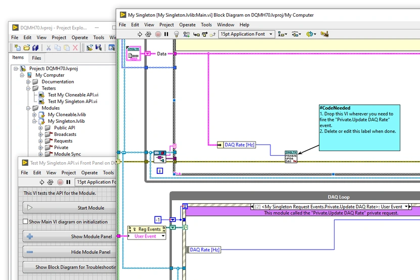Screen dimensions: 420x280
Task: Open the 15pt Application Font dropdown
Action: click(x=247, y=34)
